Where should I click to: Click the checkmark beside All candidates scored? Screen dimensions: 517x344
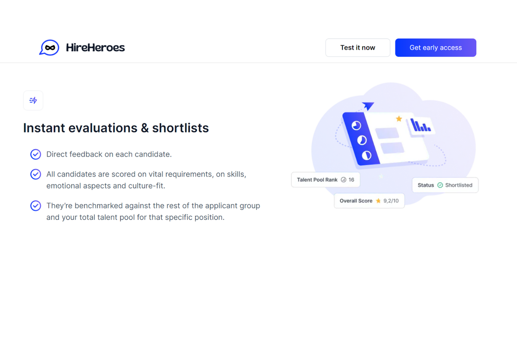[36, 174]
